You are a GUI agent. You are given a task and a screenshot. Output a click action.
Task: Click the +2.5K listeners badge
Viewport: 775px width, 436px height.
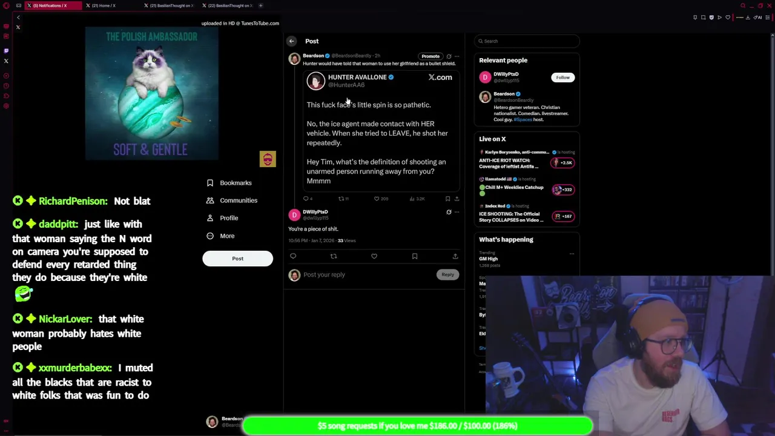point(562,163)
